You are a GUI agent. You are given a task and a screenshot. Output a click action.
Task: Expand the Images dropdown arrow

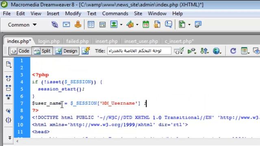[121, 25]
